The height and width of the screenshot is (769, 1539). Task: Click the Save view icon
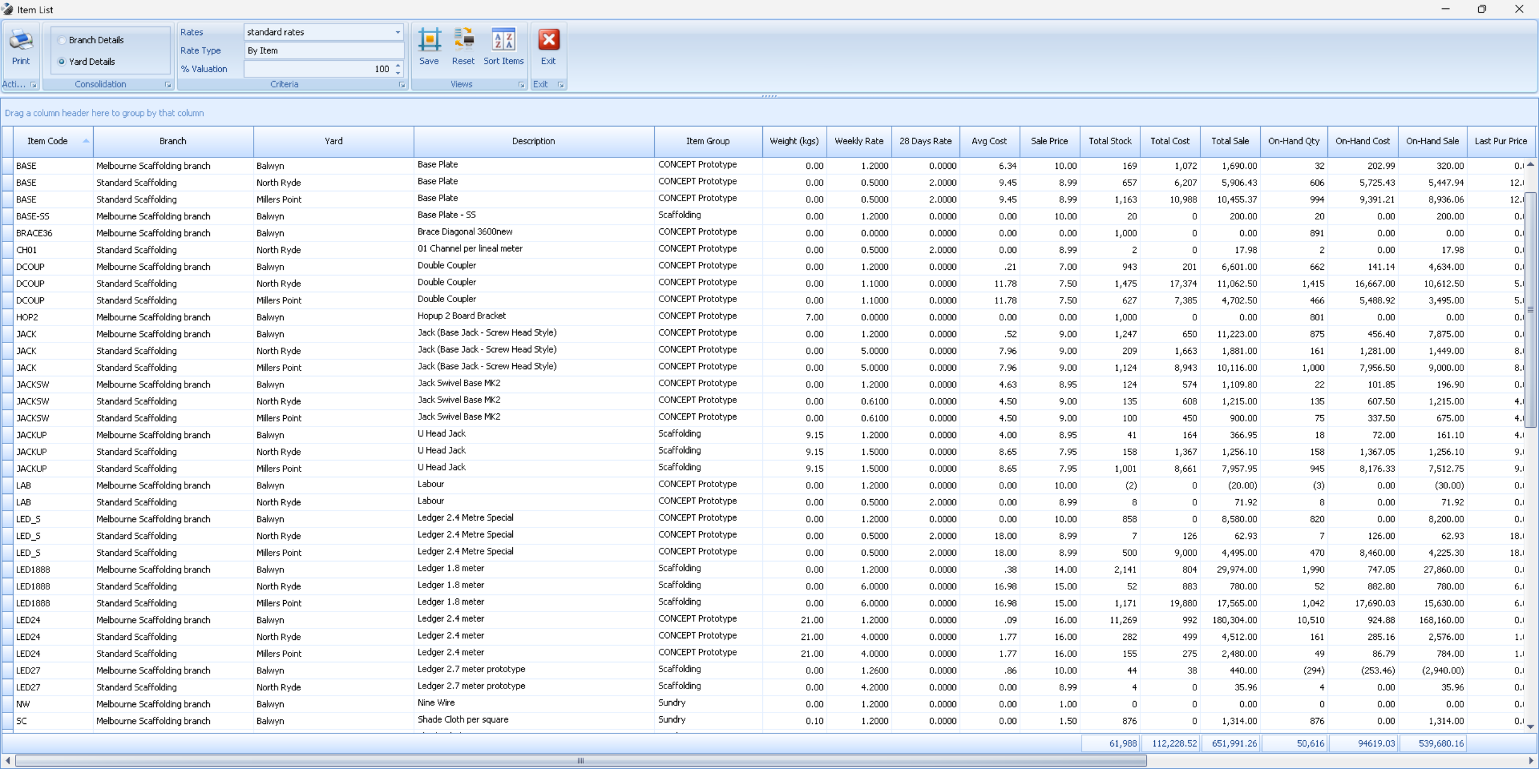tap(429, 41)
